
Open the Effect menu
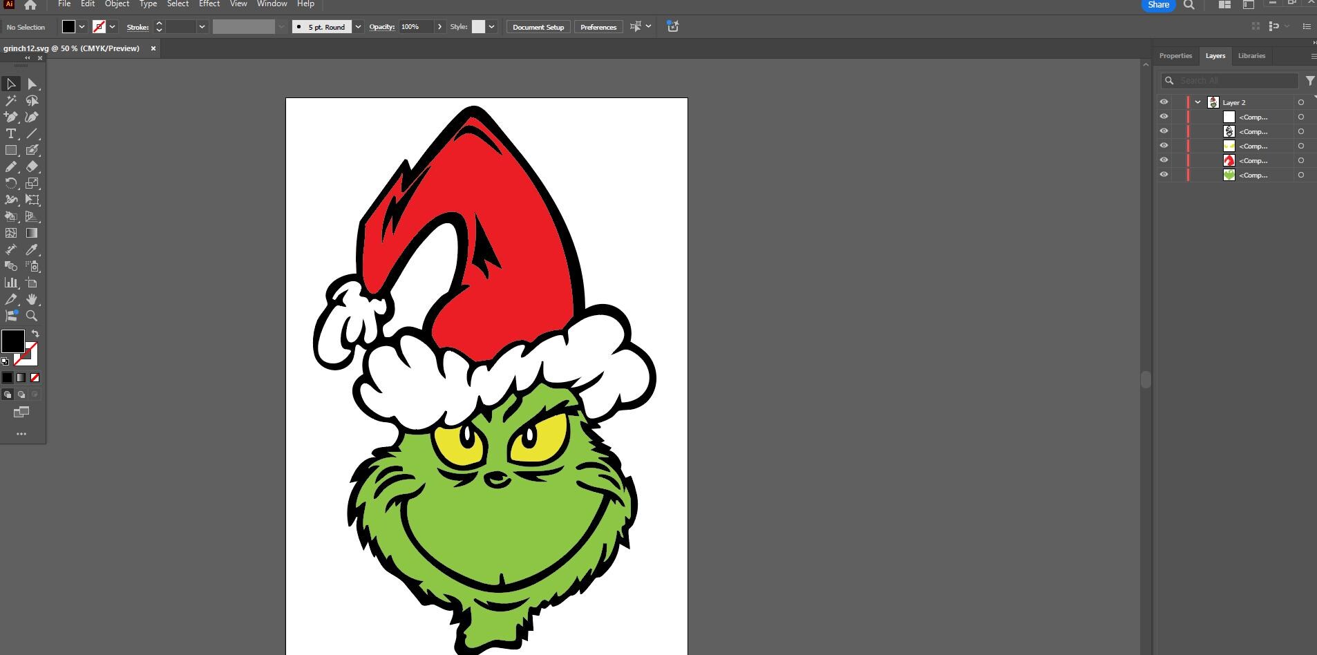click(209, 4)
